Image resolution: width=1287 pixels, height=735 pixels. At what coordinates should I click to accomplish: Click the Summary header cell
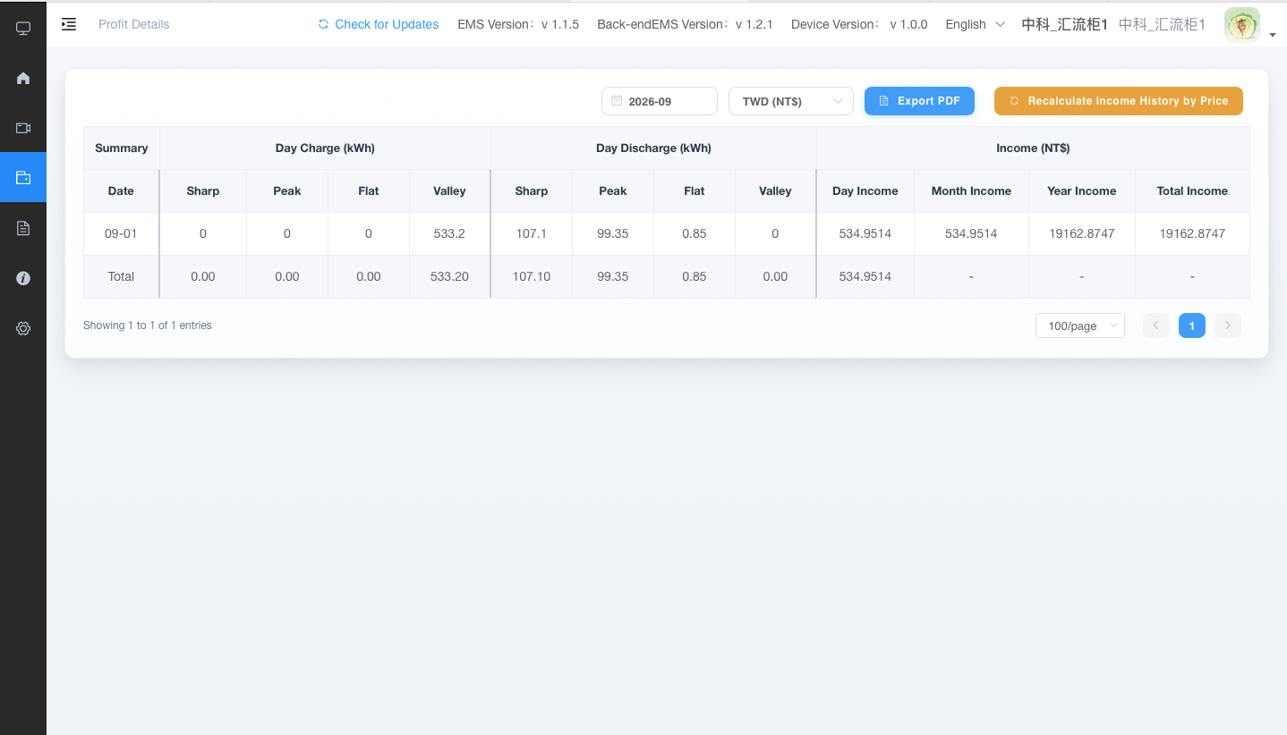point(121,148)
